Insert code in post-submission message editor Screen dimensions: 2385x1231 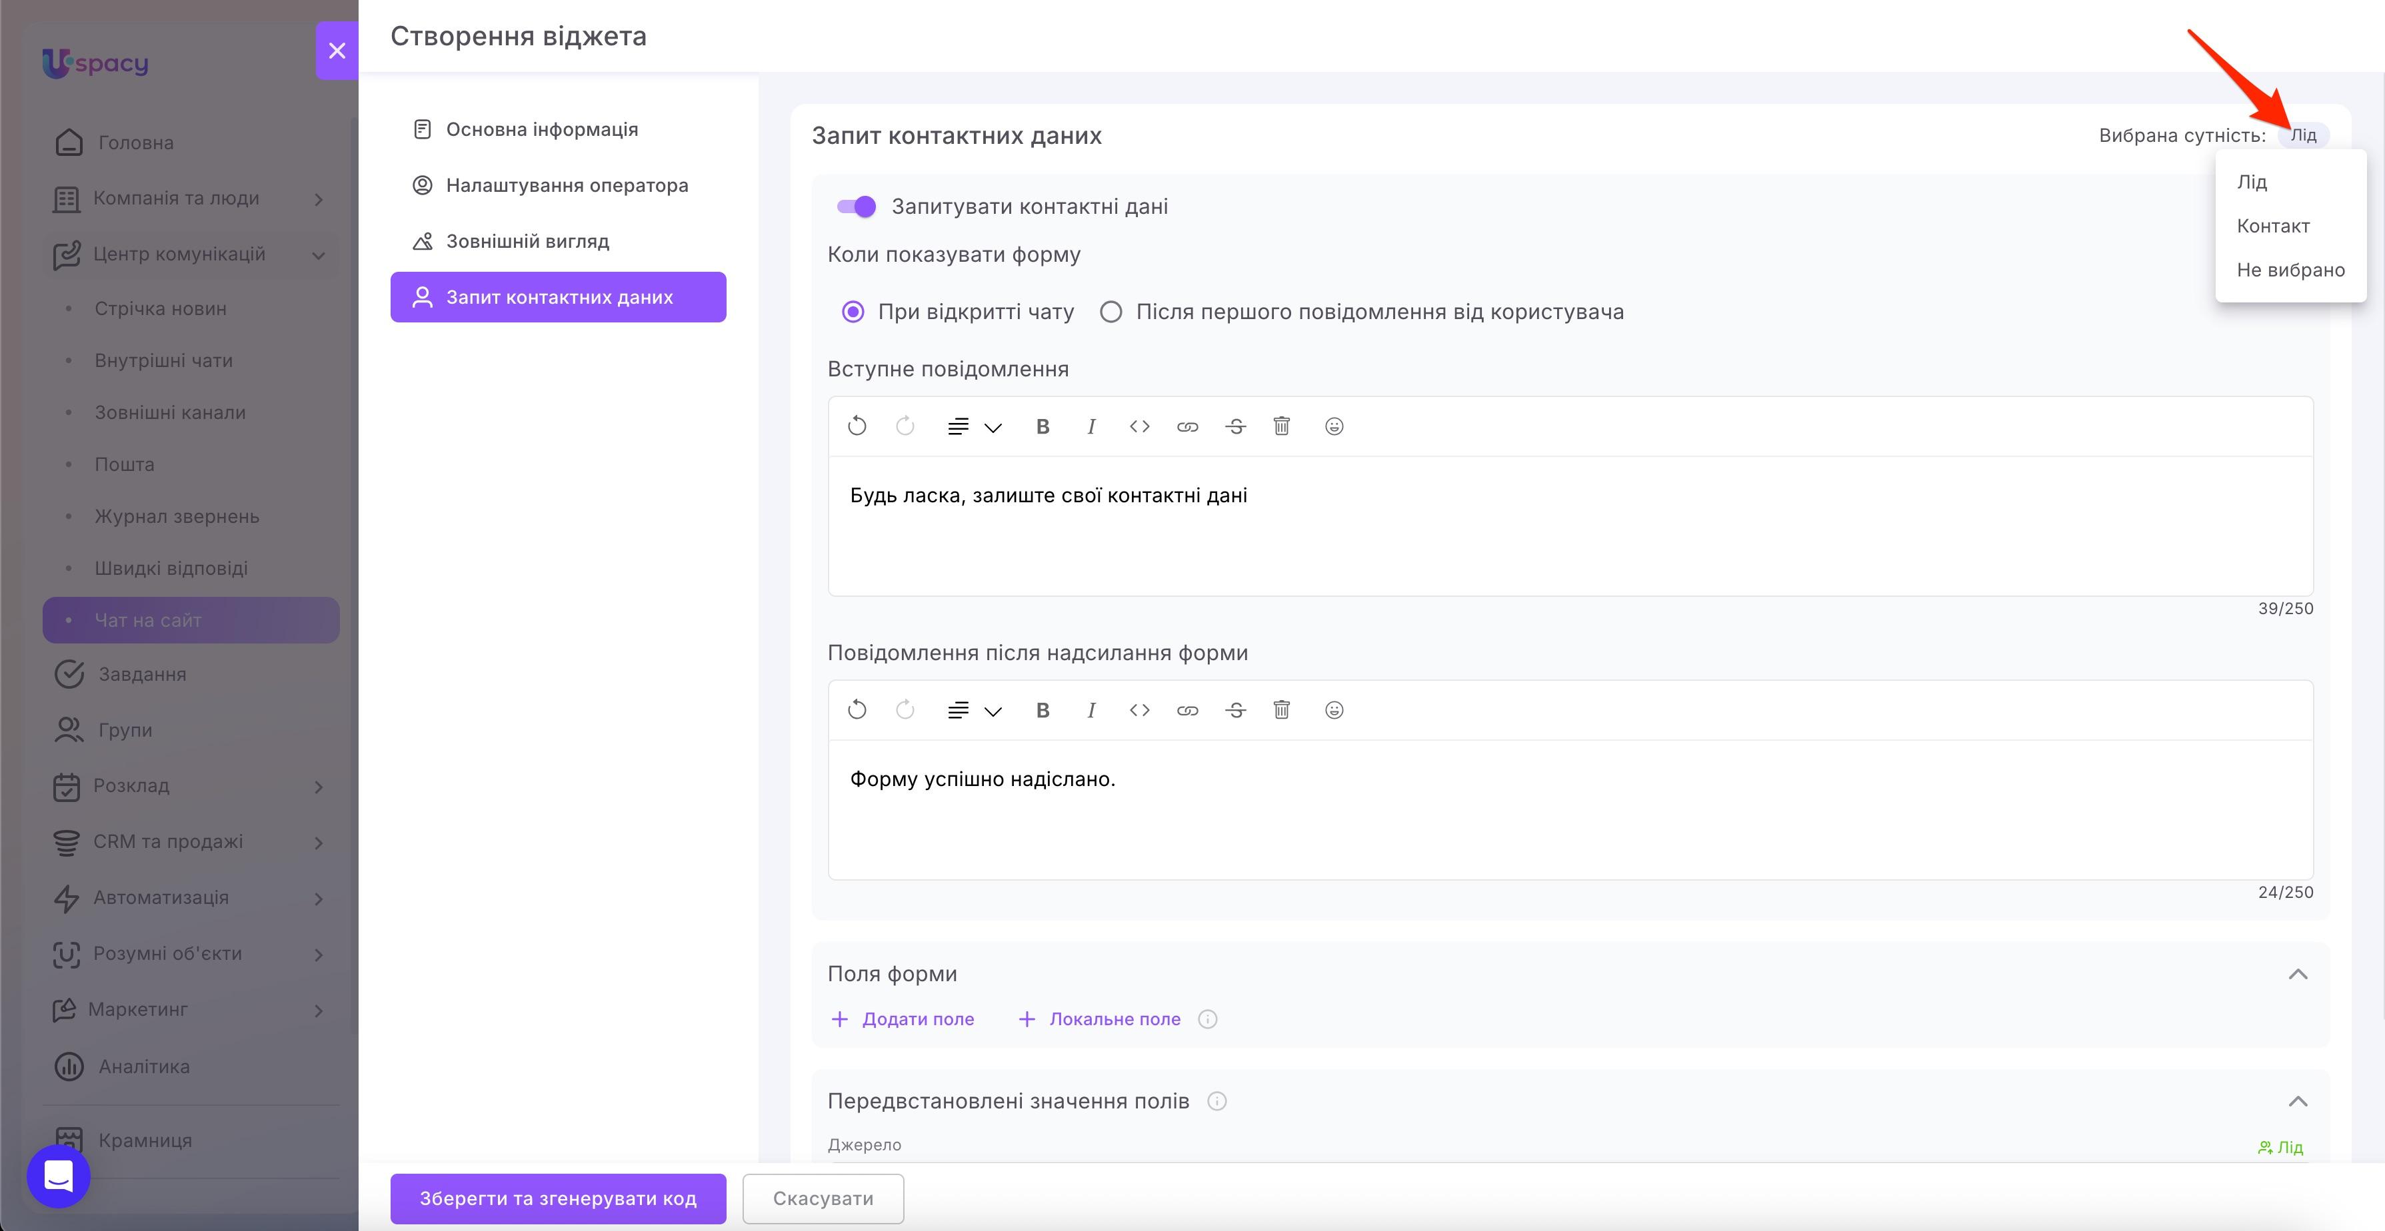pyautogui.click(x=1140, y=710)
